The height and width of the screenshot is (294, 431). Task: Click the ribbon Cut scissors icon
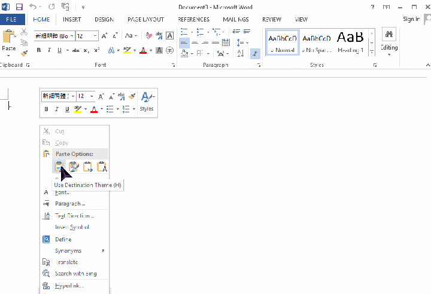[x=24, y=32]
